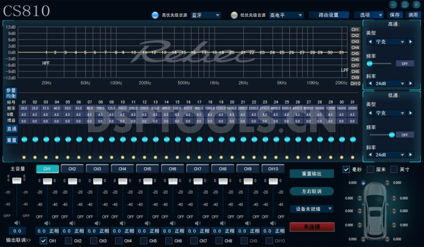Click the 路由设置 routing settings button
The height and width of the screenshot is (247, 424).
(x=325, y=15)
